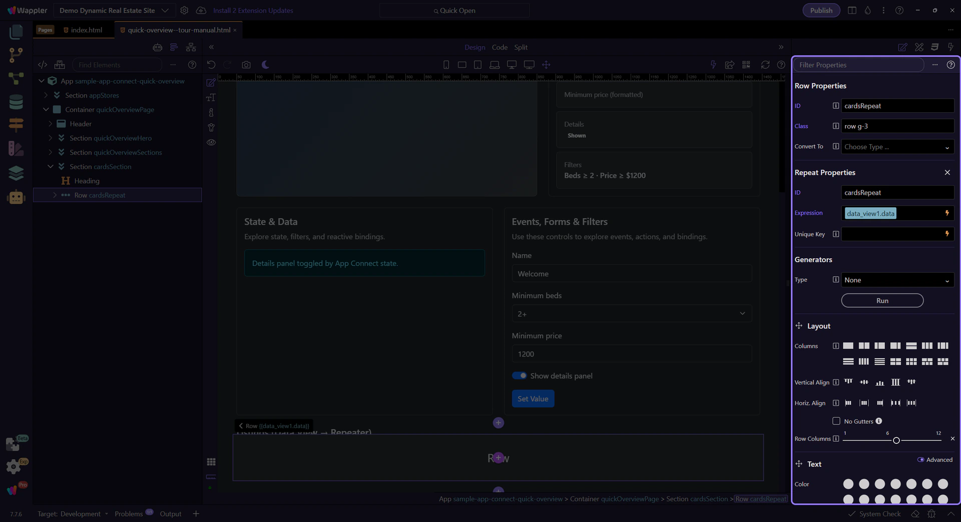
Task: Toggle the Show details panel switch
Action: 519,376
